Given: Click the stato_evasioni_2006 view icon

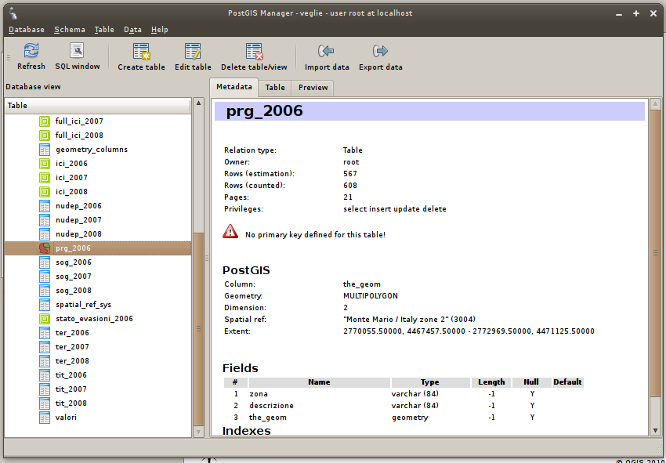Looking at the screenshot, I should coord(45,319).
